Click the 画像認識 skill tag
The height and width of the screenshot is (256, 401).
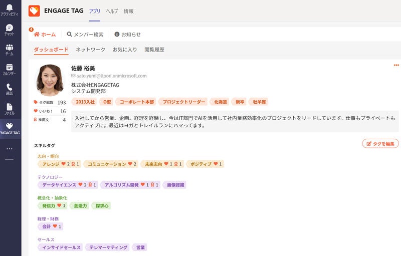coord(174,184)
